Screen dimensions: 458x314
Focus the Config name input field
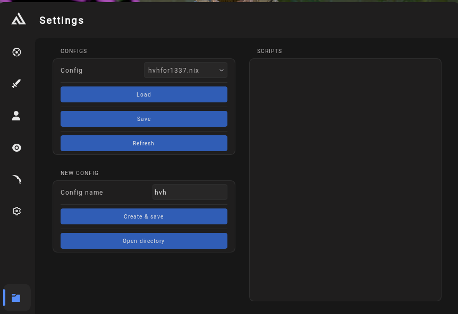coord(190,192)
